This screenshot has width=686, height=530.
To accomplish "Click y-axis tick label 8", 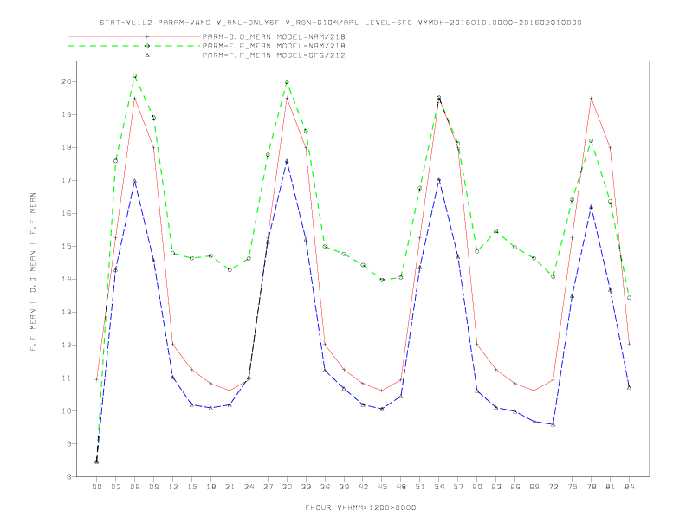I will [69, 476].
